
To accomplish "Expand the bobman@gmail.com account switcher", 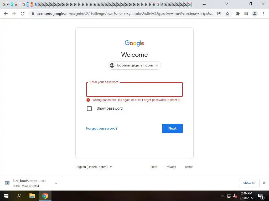I will click(x=134, y=65).
